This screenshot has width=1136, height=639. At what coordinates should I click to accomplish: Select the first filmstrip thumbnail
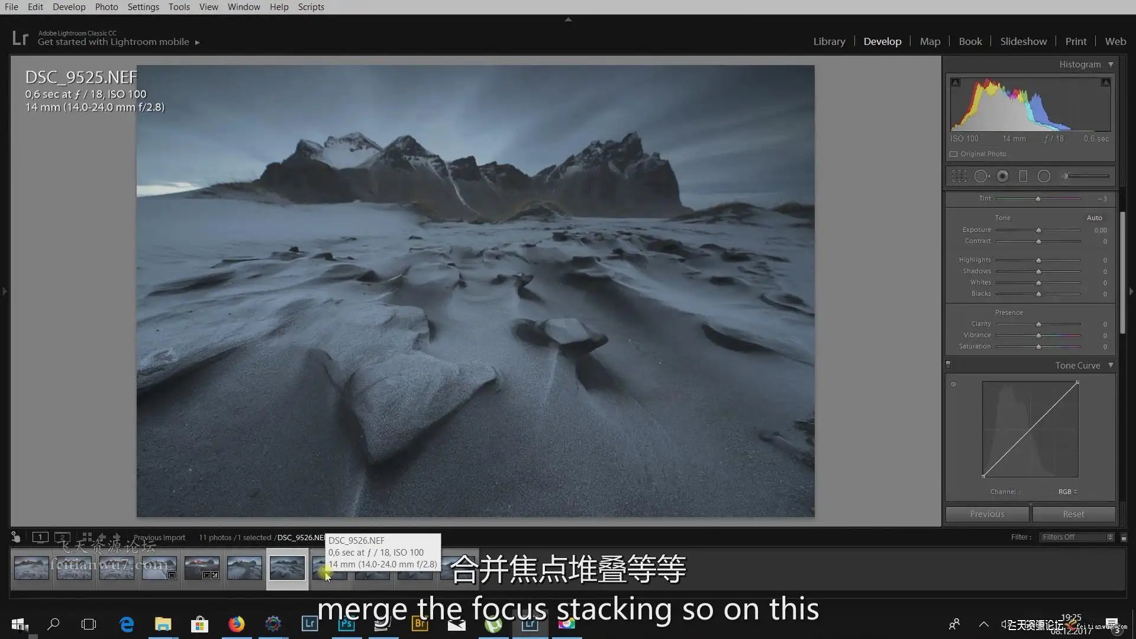[31, 568]
